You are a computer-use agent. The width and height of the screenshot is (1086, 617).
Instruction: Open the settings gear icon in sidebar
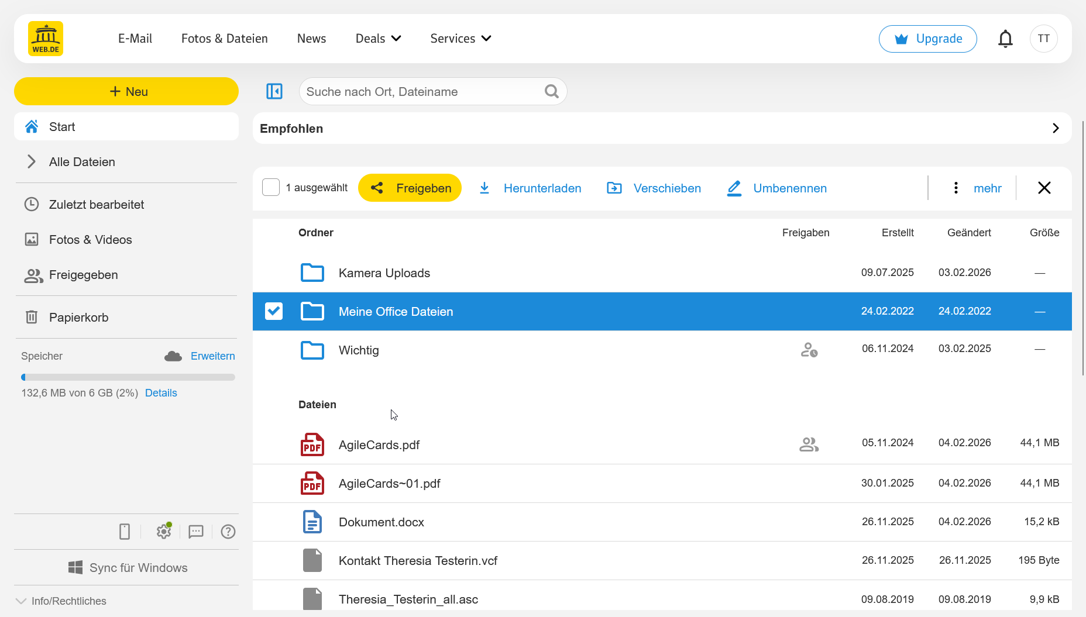164,531
